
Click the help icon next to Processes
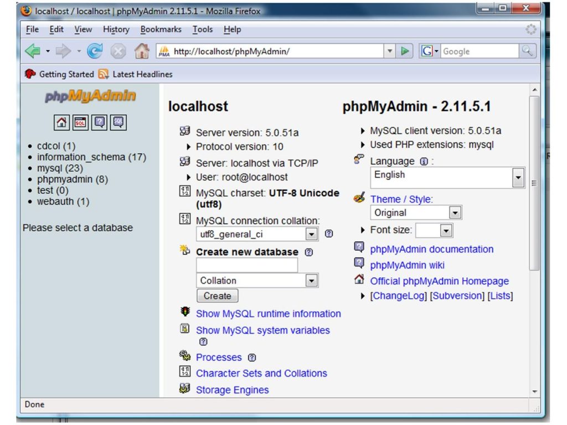[x=252, y=358]
